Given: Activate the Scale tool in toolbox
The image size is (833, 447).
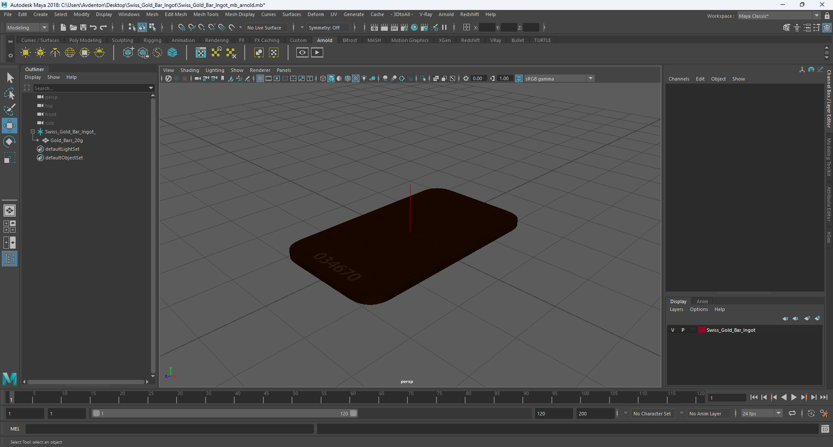Looking at the screenshot, I should pyautogui.click(x=10, y=158).
